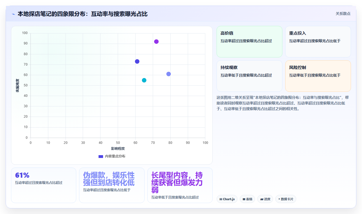Click the 61% stat card
The image size is (362, 214).
[x=43, y=185]
